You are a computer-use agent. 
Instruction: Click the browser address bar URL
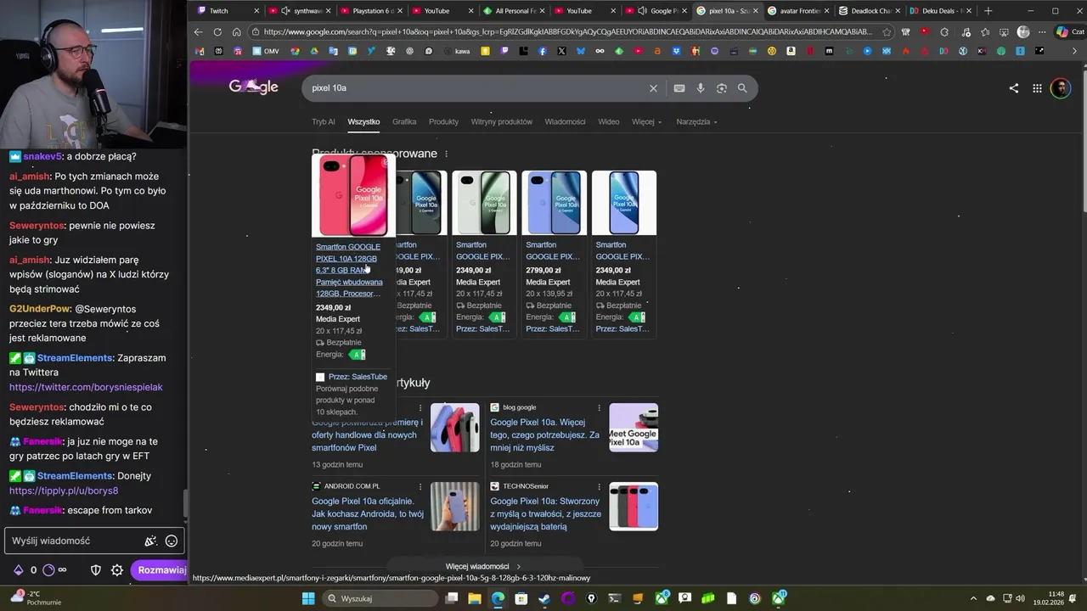567,32
